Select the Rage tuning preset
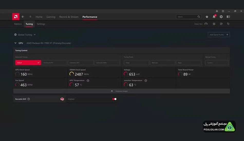This screenshot has height=141, width=244. pyautogui.click(x=189, y=63)
